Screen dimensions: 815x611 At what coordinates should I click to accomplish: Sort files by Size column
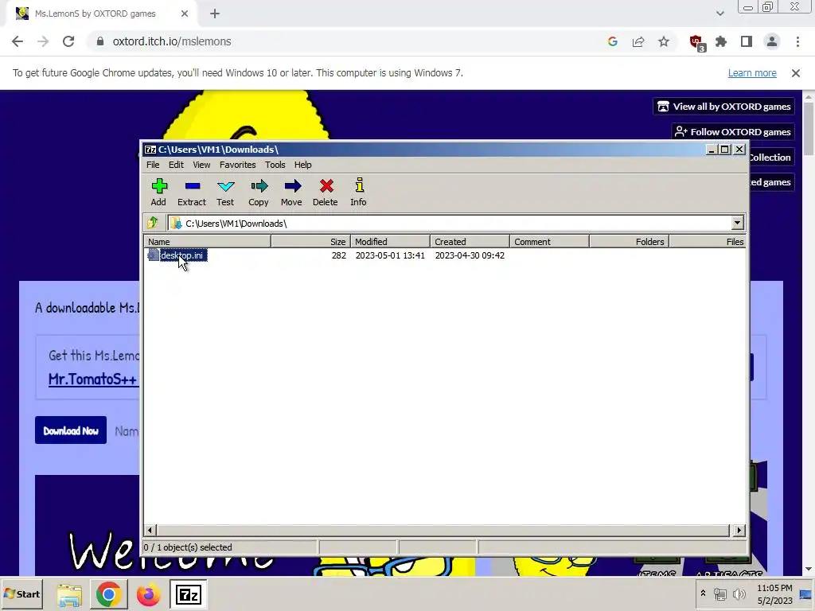pyautogui.click(x=311, y=242)
